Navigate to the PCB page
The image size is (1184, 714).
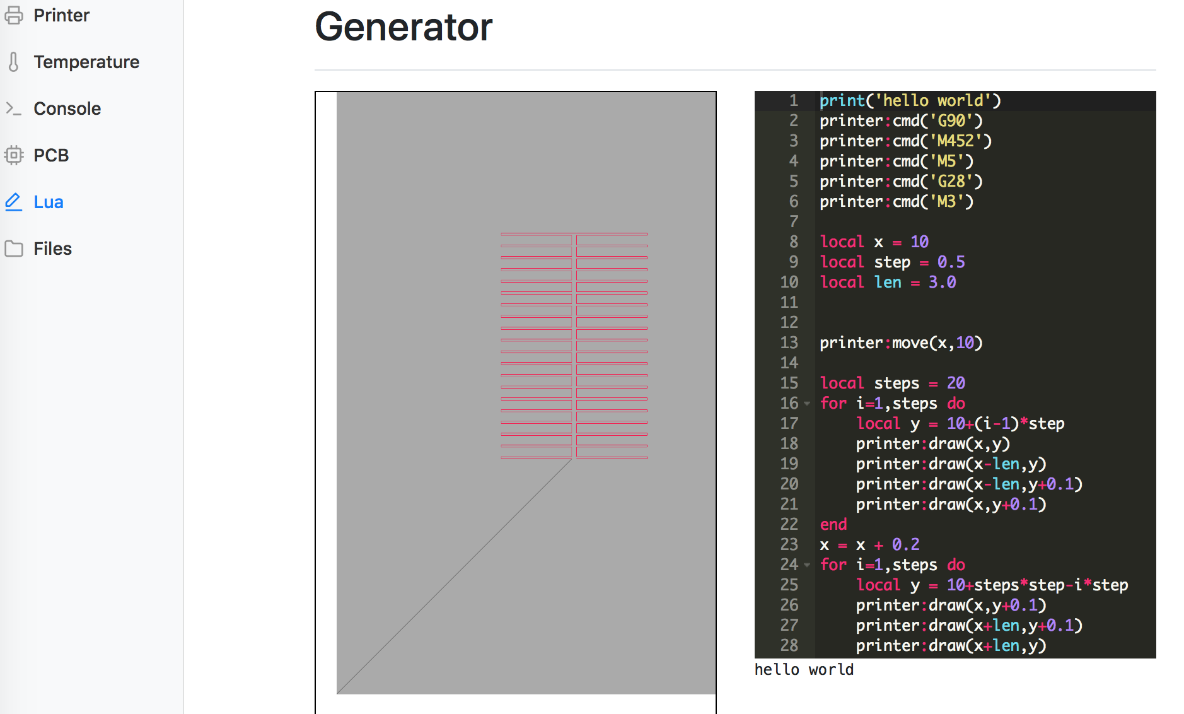coord(51,155)
